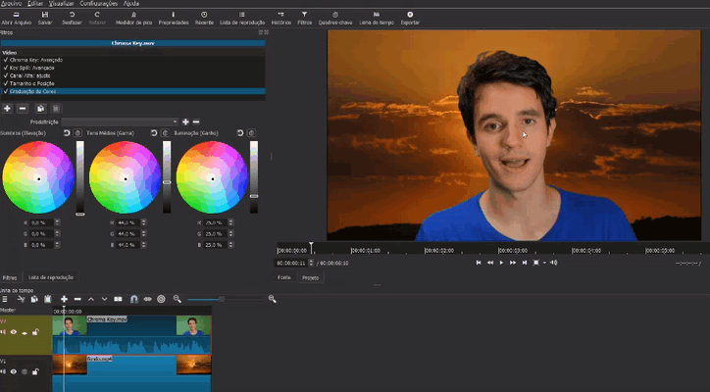Delete the preset with minus icon
710x392 pixels.
click(x=196, y=122)
